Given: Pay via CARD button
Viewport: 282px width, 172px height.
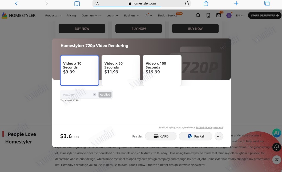Looking at the screenshot, I should pyautogui.click(x=161, y=136).
